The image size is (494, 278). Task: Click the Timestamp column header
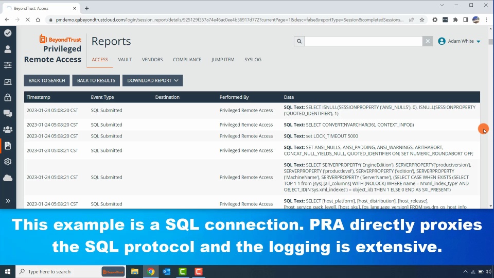[39, 97]
